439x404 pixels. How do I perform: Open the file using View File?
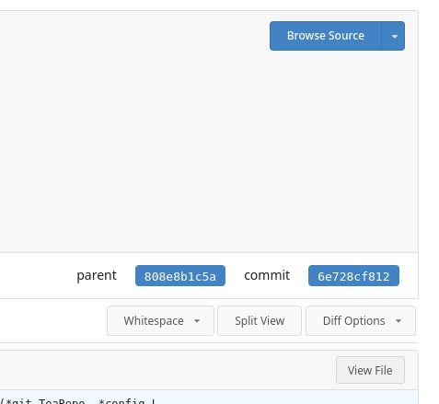(x=370, y=370)
